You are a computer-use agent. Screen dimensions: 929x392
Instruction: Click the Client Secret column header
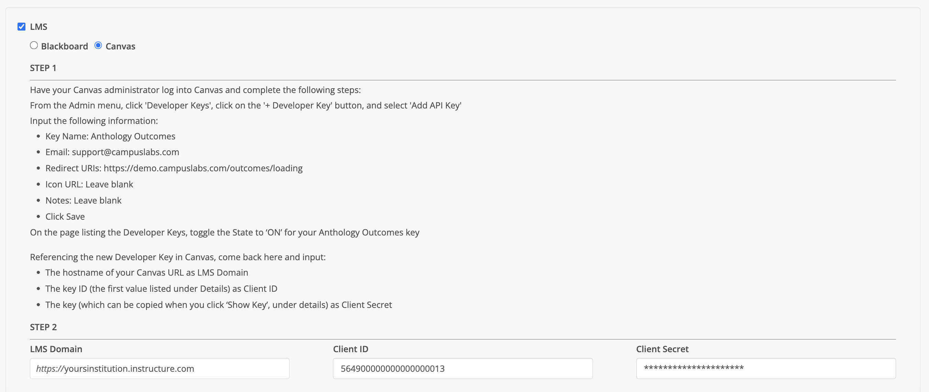click(662, 349)
